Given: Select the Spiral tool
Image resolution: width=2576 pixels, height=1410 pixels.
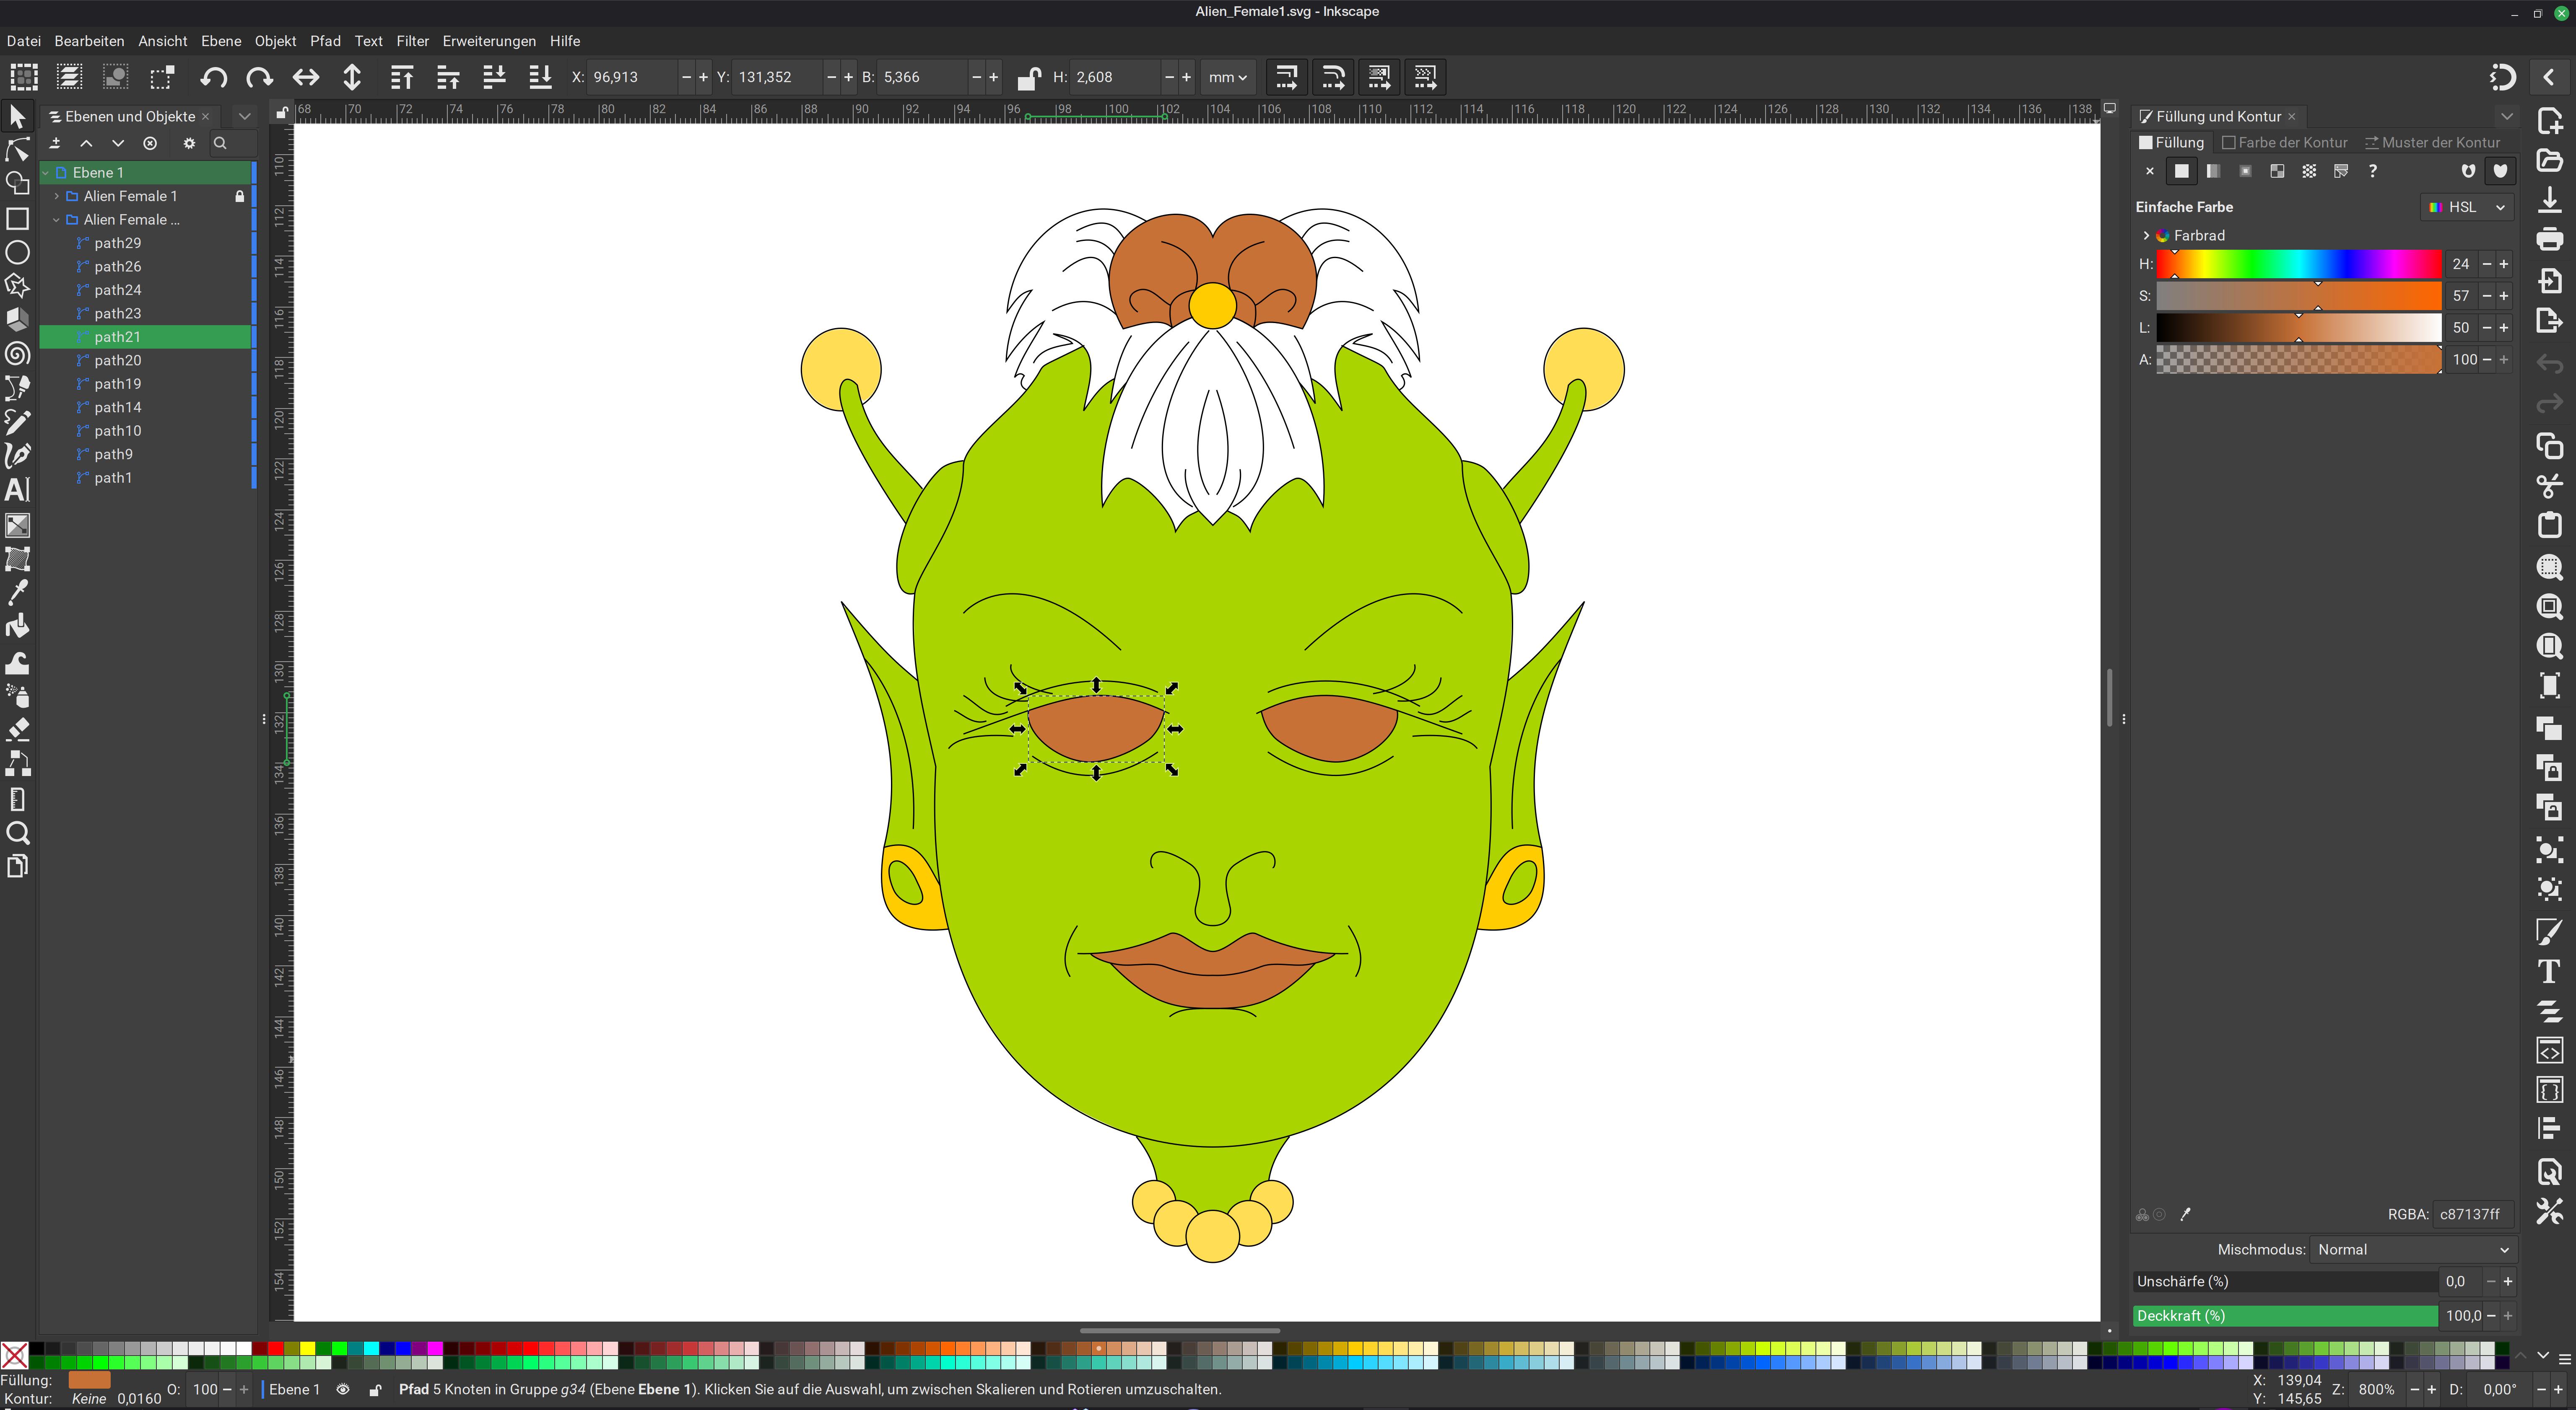Looking at the screenshot, I should pyautogui.click(x=17, y=354).
